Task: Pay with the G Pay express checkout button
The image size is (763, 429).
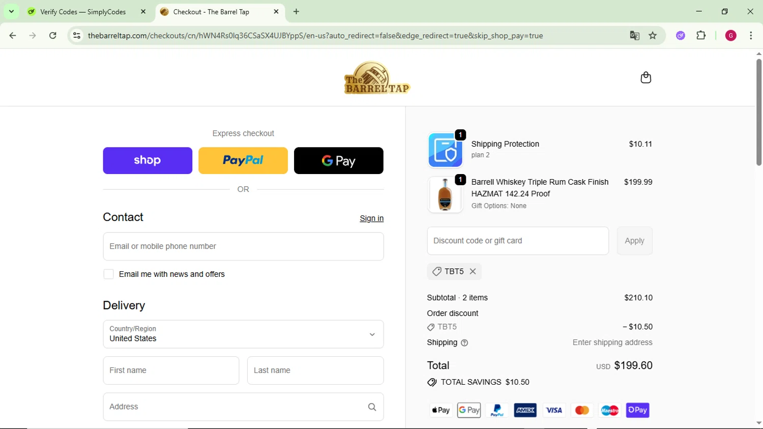Action: 339,161
